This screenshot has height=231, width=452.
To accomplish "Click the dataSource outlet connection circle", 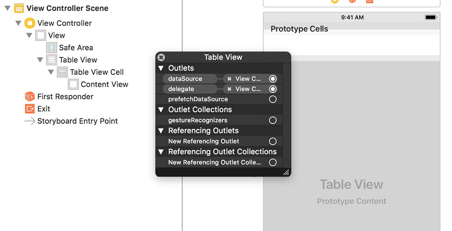I will click(273, 79).
